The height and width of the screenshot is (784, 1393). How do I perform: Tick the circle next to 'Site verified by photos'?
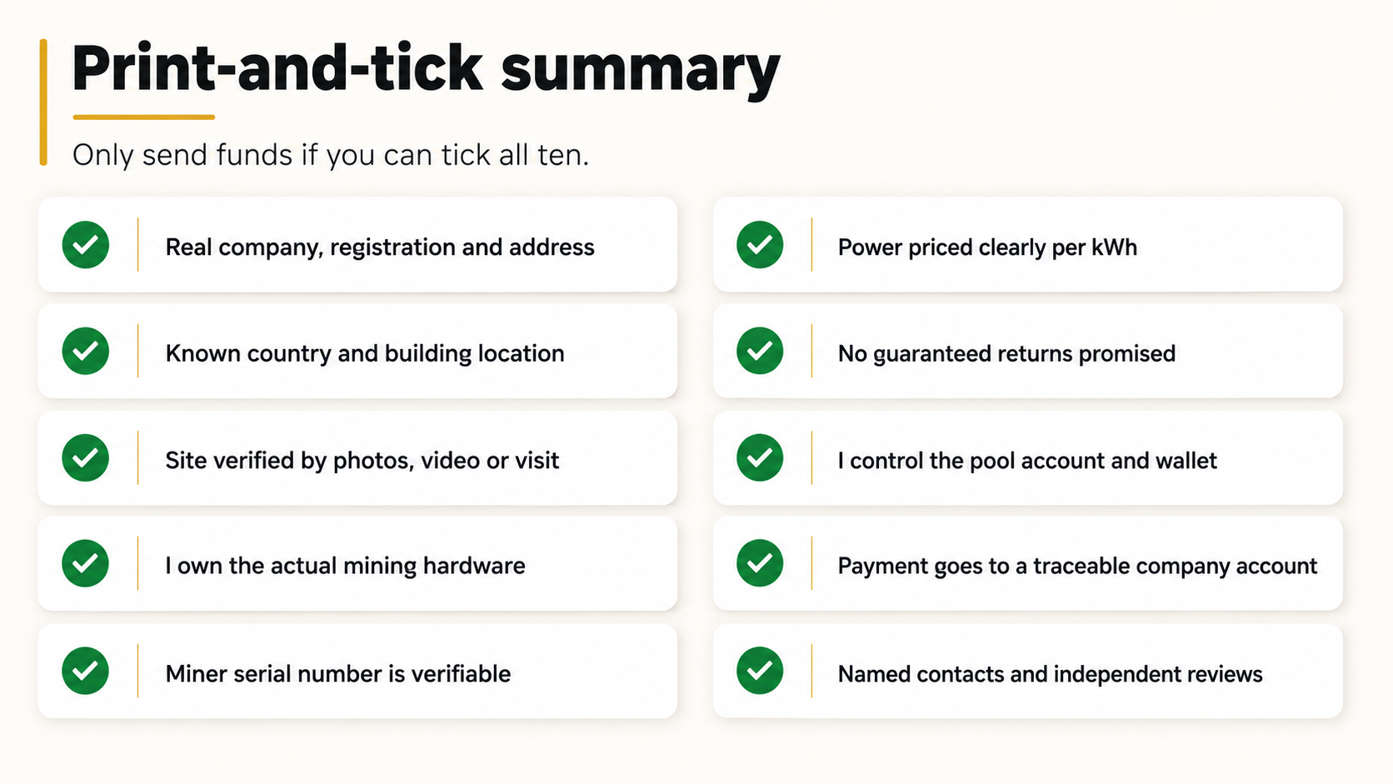[x=86, y=457]
